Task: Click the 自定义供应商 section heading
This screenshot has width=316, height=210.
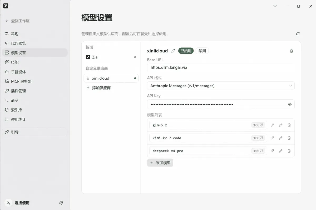Action: pos(97,68)
